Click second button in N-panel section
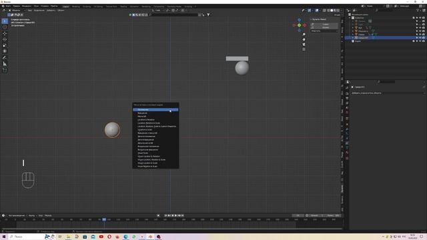The image size is (427, 240). pos(324,27)
